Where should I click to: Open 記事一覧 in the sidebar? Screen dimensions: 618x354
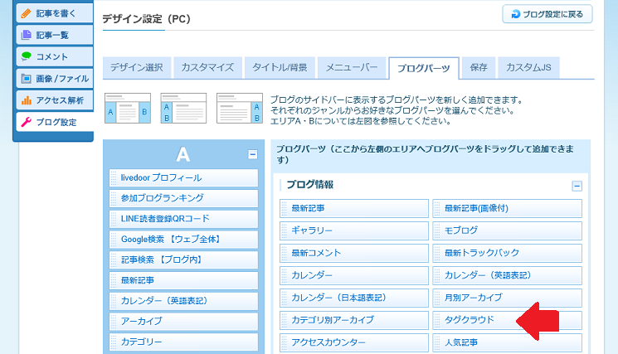55,35
